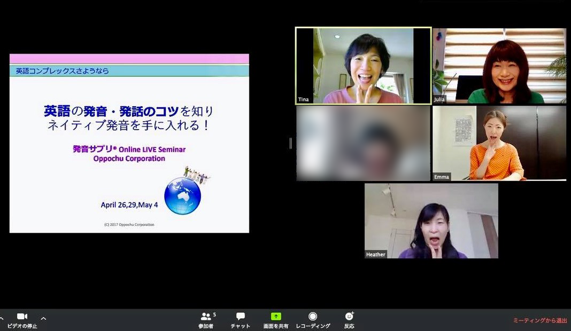
Task: Select Heather's video tile
Action: (x=431, y=221)
